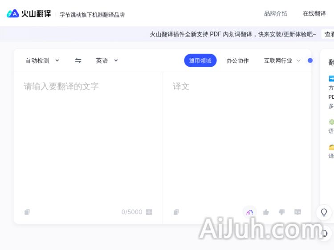Open 在线翻译 in the top navigation
This screenshot has width=334, height=250.
(314, 14)
